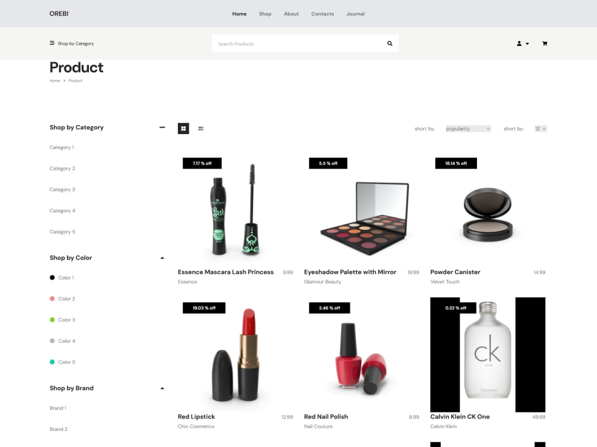Switch to grid view layout
The height and width of the screenshot is (447, 597).
point(183,128)
